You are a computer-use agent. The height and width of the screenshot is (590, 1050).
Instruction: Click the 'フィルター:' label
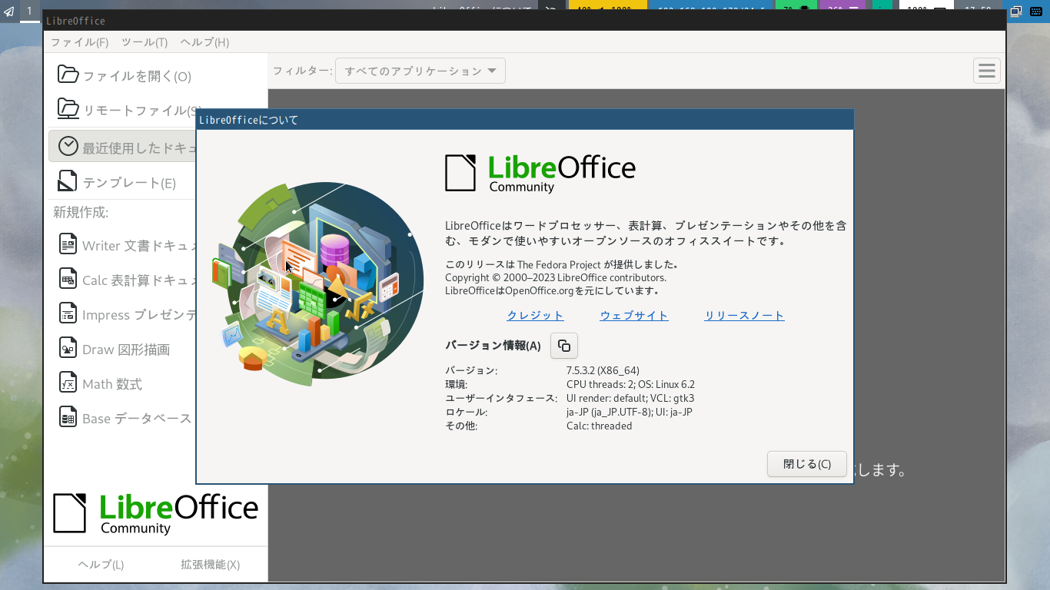pos(303,71)
